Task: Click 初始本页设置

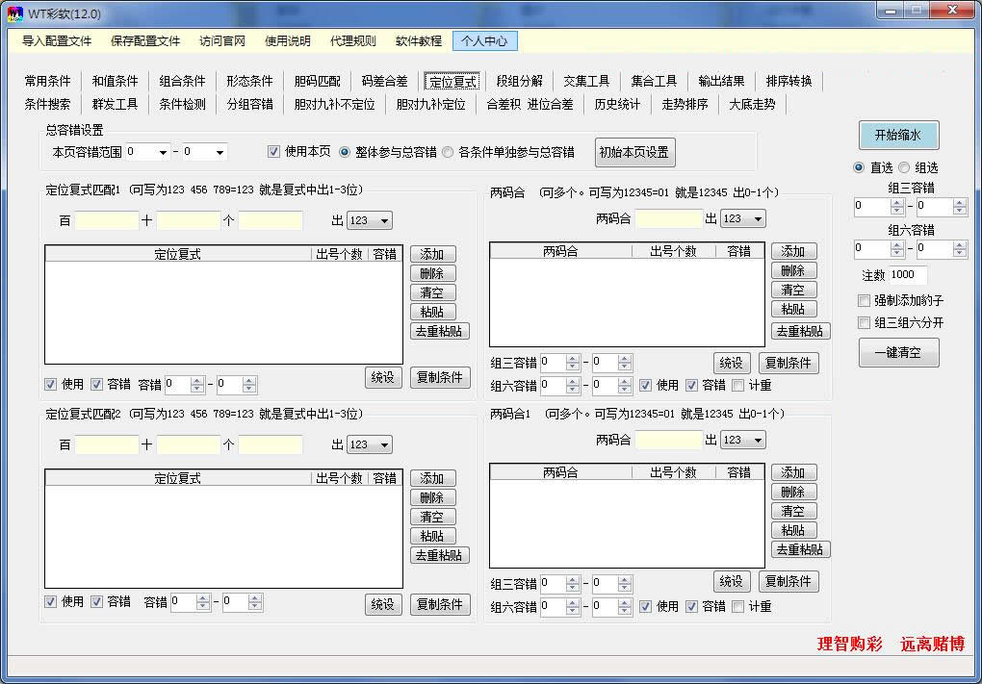Action: [x=634, y=152]
